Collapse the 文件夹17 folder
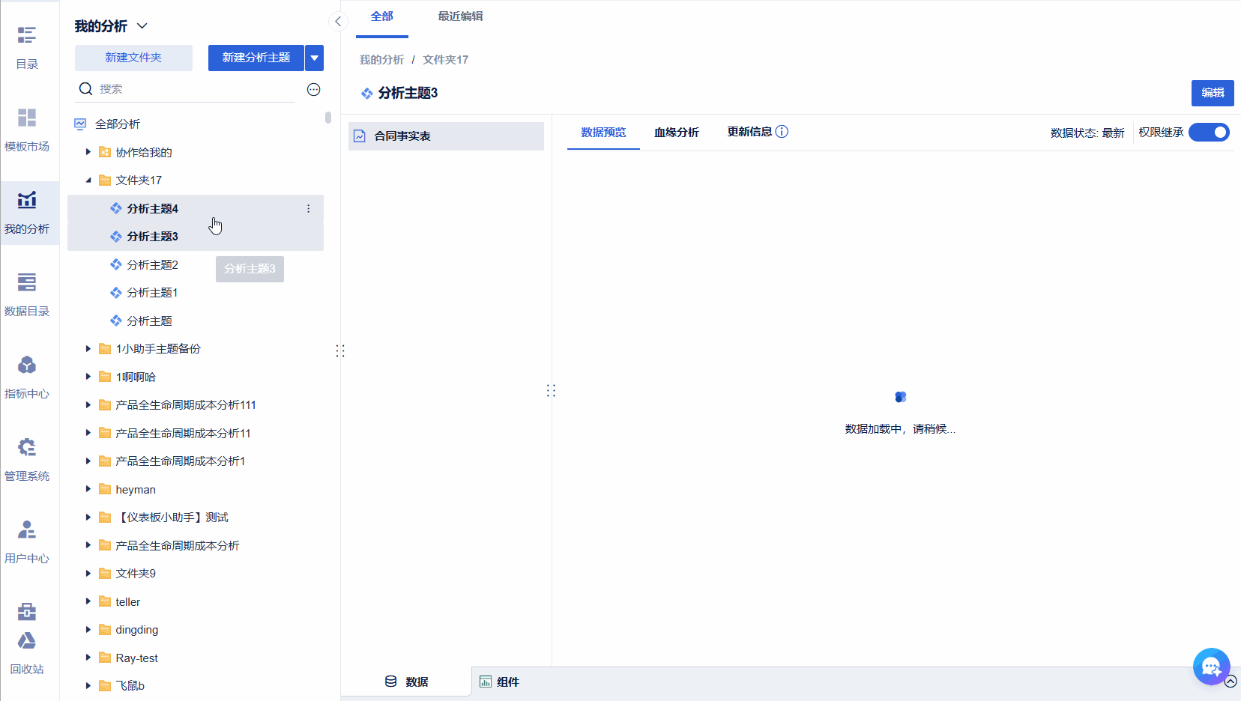1241x701 pixels. (x=88, y=180)
